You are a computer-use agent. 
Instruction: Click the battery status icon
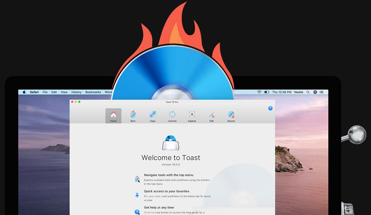267,92
